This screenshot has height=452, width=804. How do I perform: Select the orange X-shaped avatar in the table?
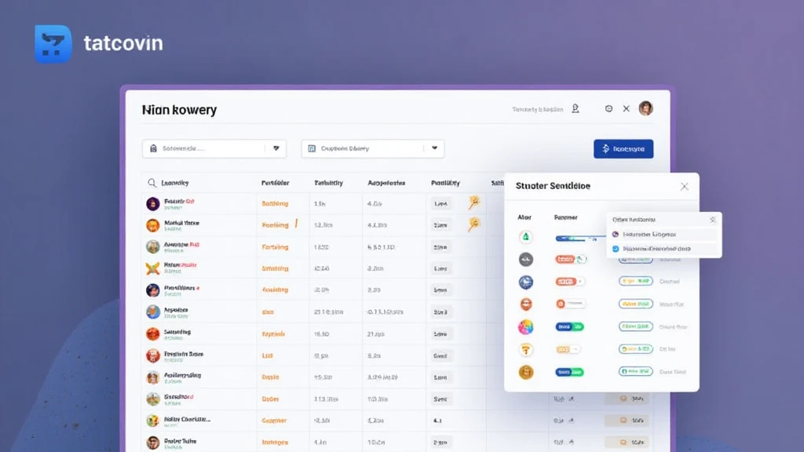(x=153, y=268)
